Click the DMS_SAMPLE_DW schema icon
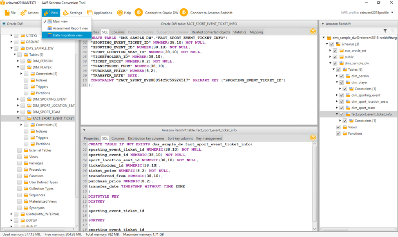Image resolution: width=398 pixels, height=237 pixels. [22, 48]
